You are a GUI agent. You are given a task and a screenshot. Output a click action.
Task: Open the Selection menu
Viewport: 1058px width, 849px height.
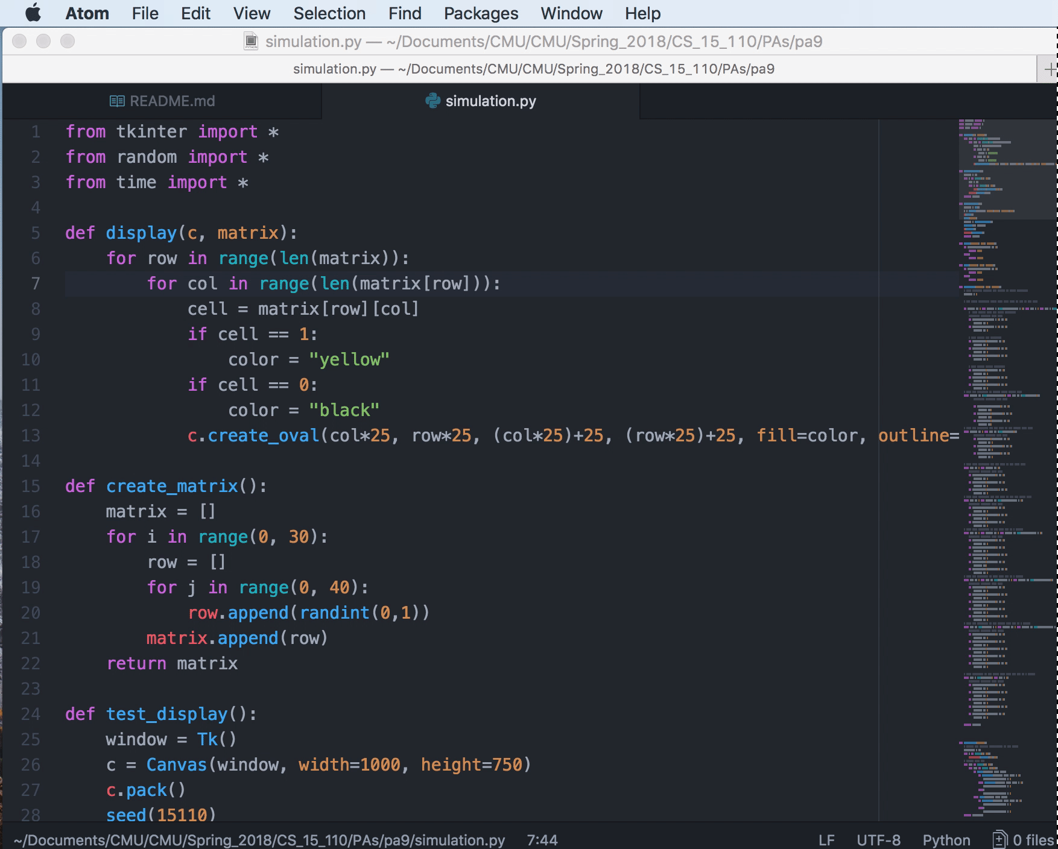pyautogui.click(x=329, y=13)
